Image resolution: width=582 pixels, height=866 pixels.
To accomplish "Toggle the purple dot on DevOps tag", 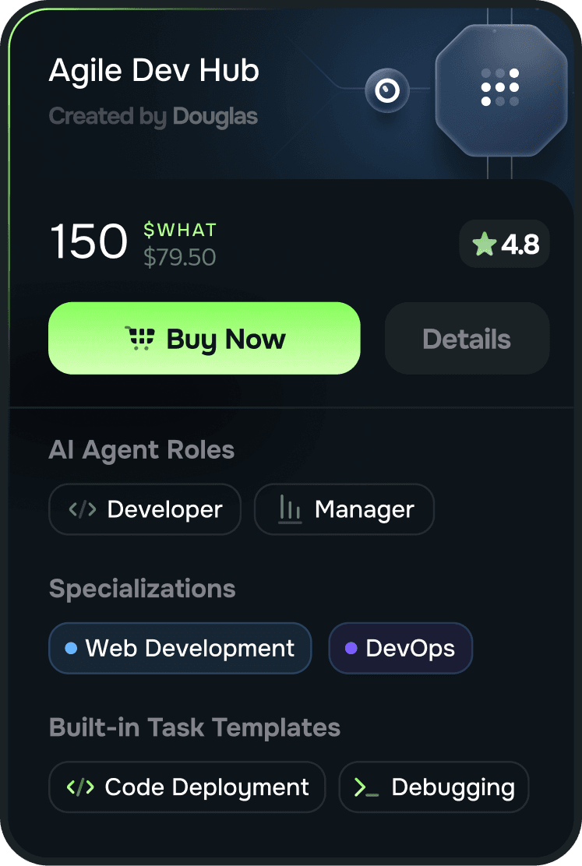I will (x=351, y=648).
